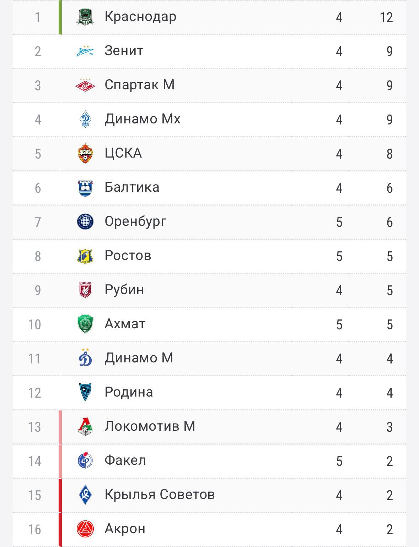
Task: Select the Родина shield icon
Action: (85, 392)
